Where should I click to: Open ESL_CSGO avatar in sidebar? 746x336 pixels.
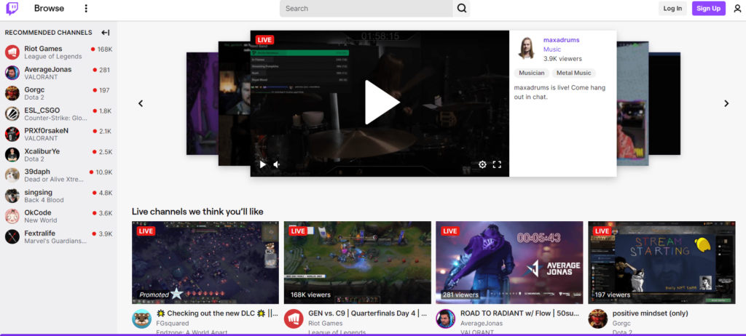click(x=12, y=114)
